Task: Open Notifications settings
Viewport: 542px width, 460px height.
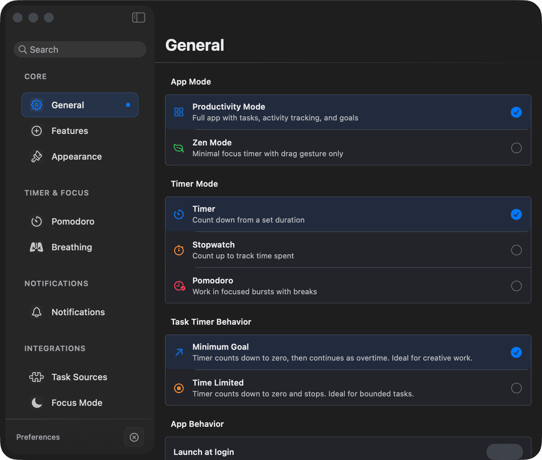Action: 80,312
